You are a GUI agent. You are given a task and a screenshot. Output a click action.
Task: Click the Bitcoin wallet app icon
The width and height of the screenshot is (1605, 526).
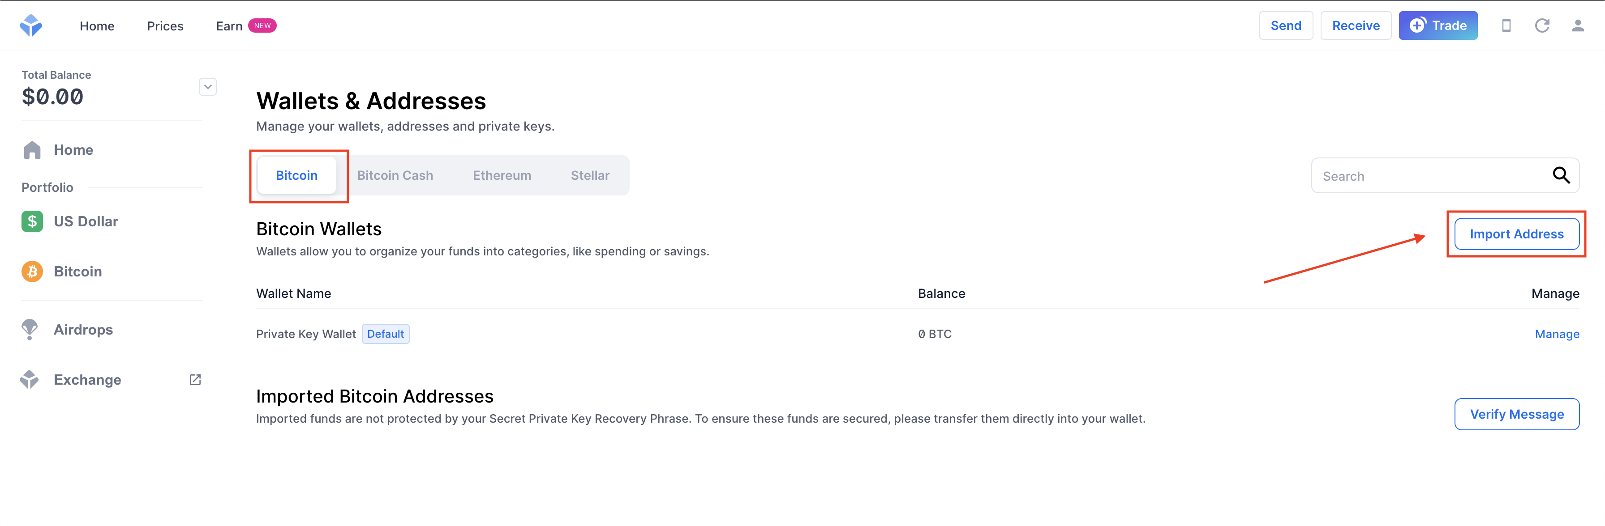[32, 271]
